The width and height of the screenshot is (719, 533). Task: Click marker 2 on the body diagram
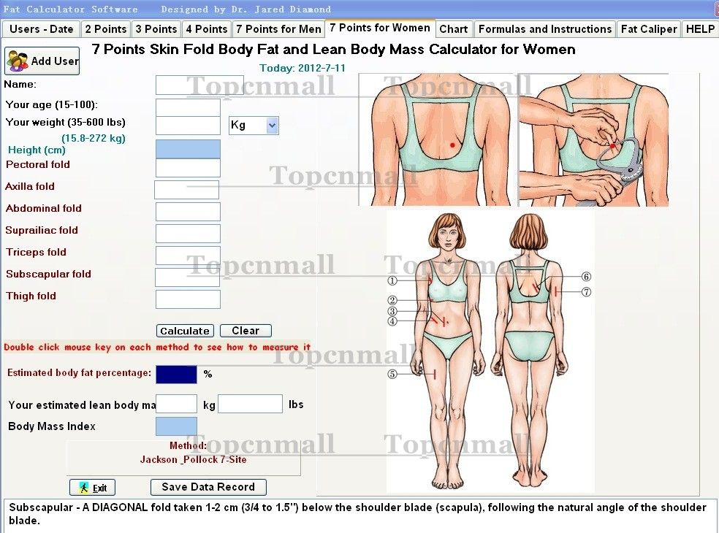392,301
